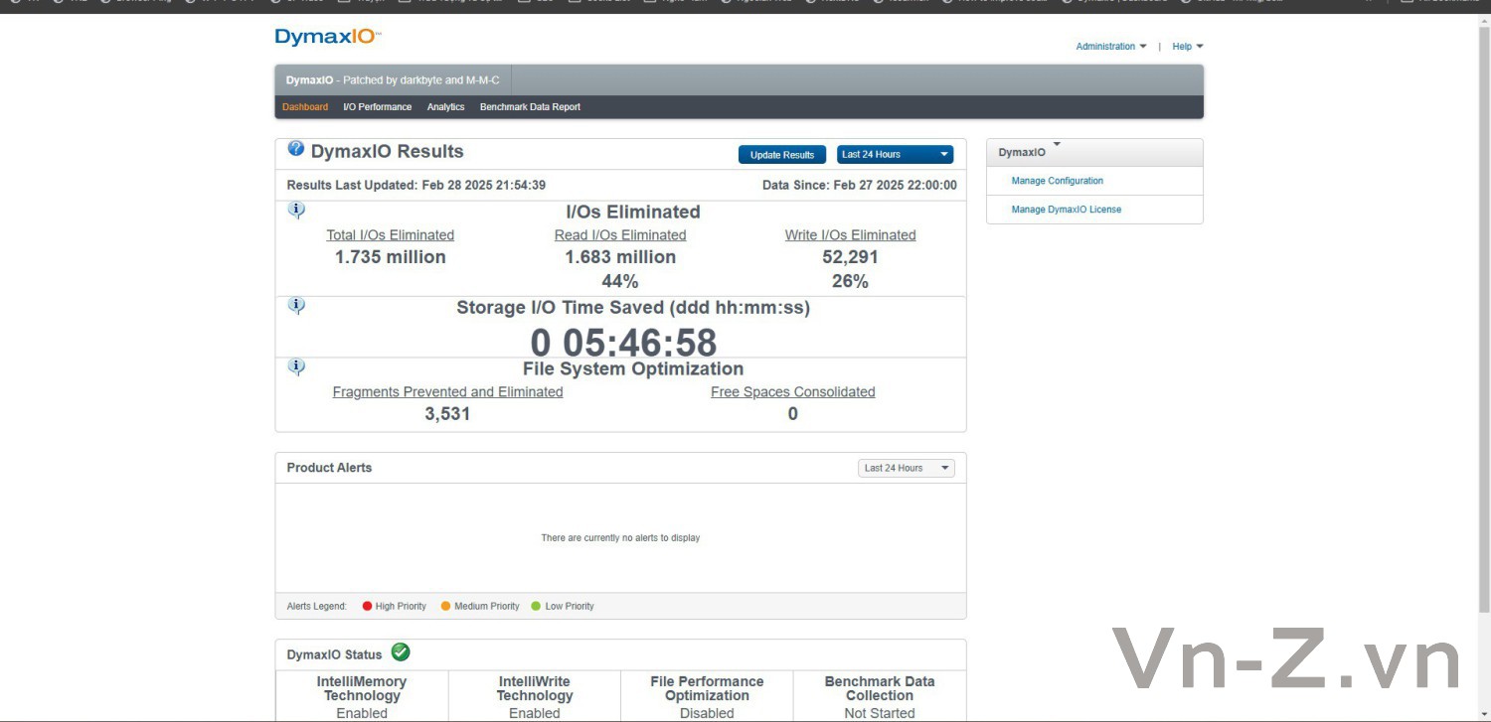Open the Administration menu
1491x722 pixels.
click(1111, 47)
